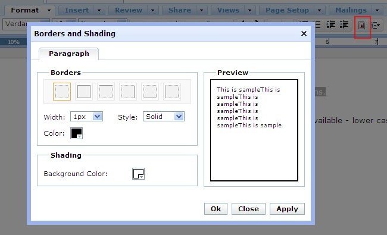Image resolution: width=387 pixels, height=235 pixels.
Task: Open the Views tab
Action: click(228, 10)
